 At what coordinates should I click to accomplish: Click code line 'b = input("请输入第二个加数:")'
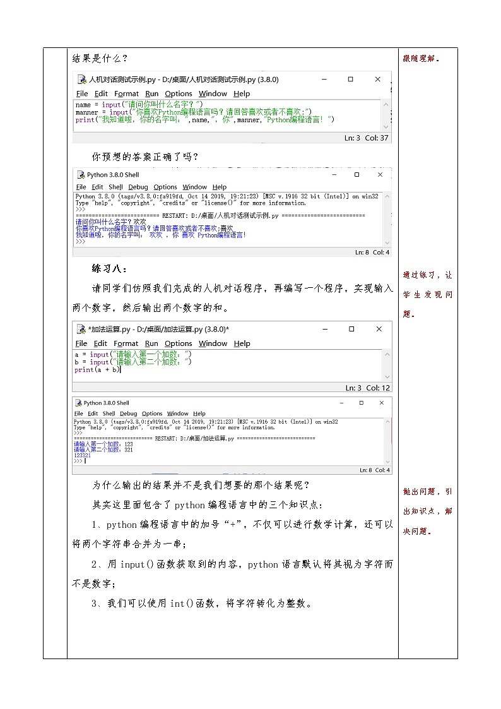[x=133, y=362]
